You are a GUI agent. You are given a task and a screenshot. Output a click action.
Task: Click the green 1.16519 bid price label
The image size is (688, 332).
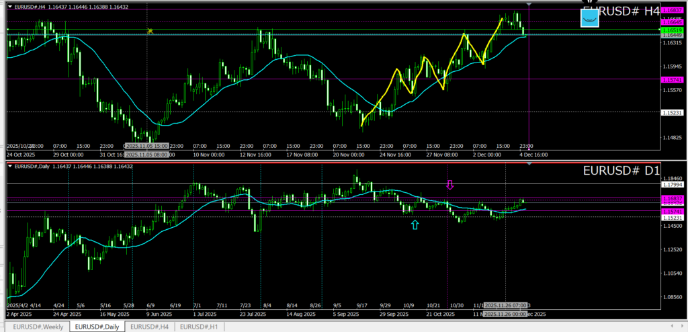point(673,30)
